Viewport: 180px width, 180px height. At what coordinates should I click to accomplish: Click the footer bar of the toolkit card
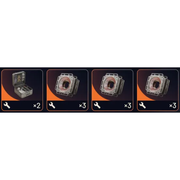pyautogui.click(x=22, y=106)
